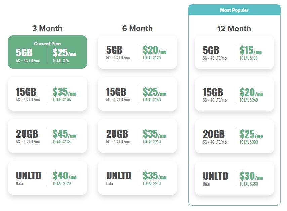Select the 12 Month unlimited $30/mo plan
287x211 pixels.
234,178
